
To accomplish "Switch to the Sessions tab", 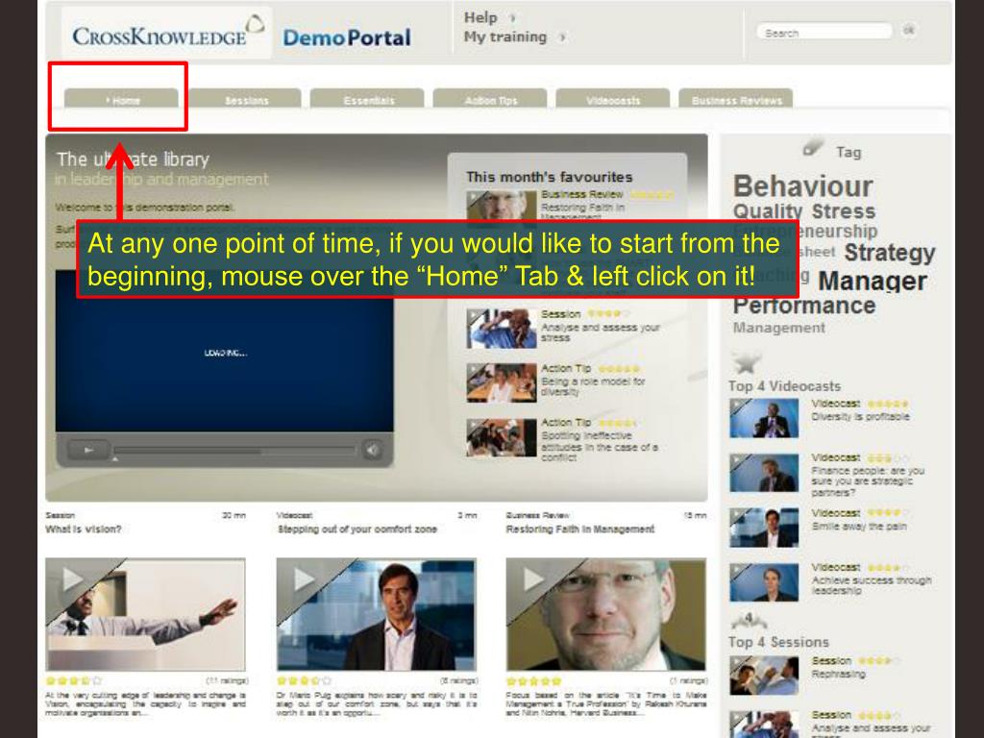I will point(245,99).
